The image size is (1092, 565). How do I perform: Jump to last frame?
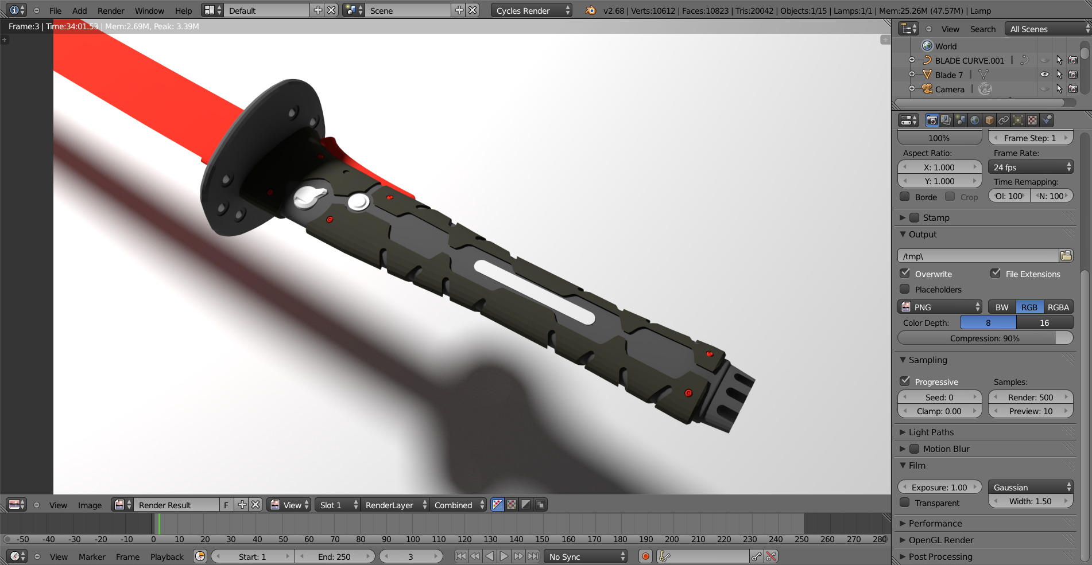click(533, 556)
